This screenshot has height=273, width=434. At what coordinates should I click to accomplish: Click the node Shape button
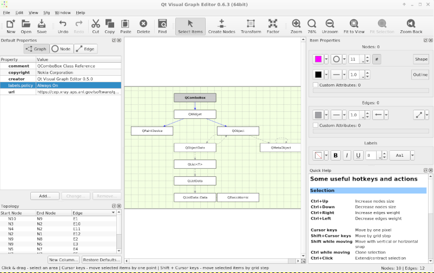coord(421,59)
